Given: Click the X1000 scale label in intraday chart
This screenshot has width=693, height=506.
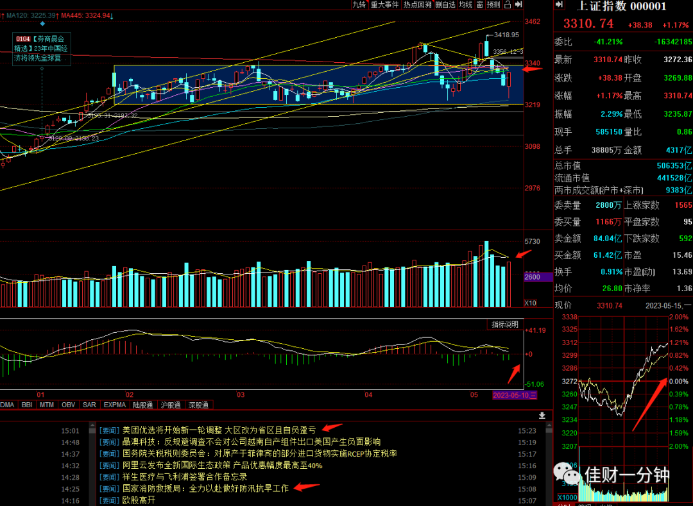Looking at the screenshot, I should pos(567,498).
